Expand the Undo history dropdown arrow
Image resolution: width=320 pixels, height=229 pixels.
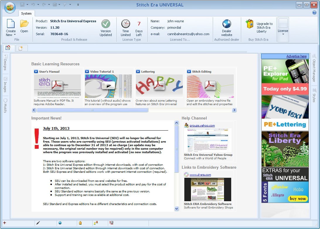[38, 4]
